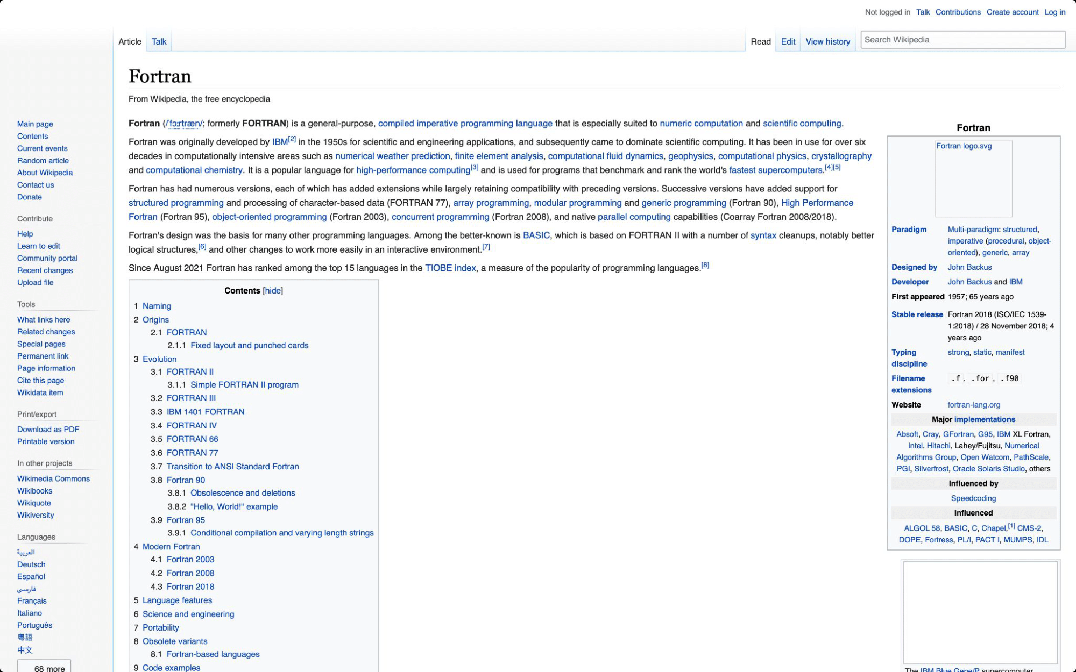
Task: Click the Log in link
Action: point(1054,12)
